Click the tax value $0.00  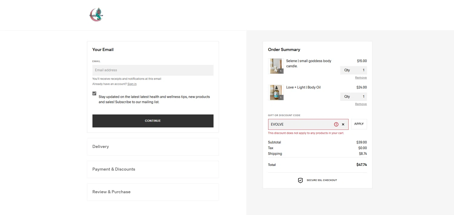pos(362,148)
